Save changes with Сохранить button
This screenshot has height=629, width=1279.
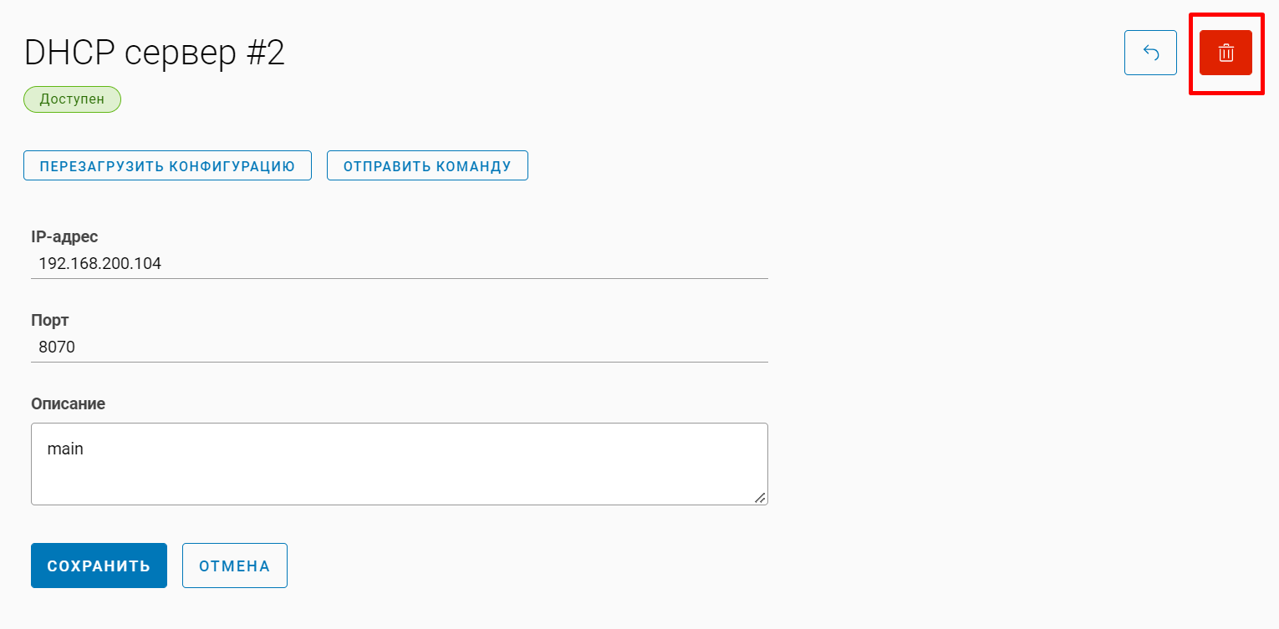tap(99, 566)
